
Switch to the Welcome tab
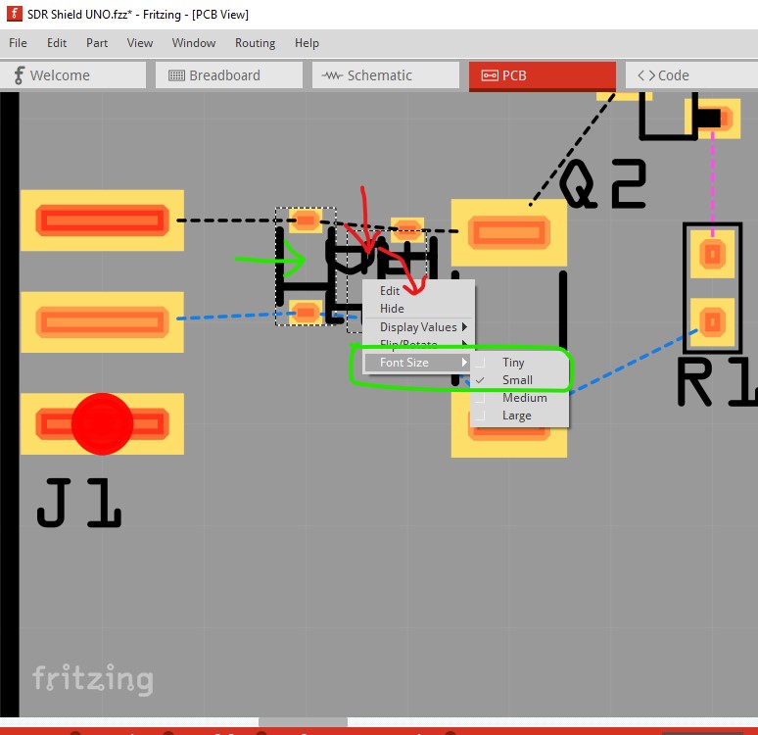[73, 75]
